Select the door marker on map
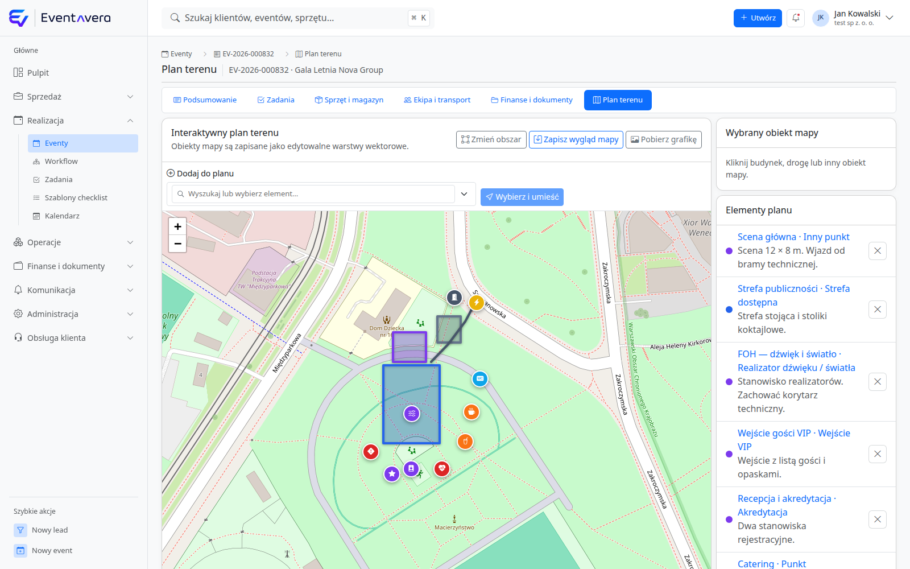910x569 pixels. pos(454,297)
